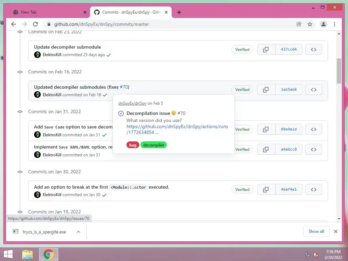Viewport: 348px width, 261px height.
Task: Open Update decompiler submodule commit
Action: (x=68, y=47)
